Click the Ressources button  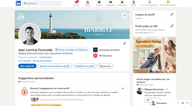(x=105, y=66)
